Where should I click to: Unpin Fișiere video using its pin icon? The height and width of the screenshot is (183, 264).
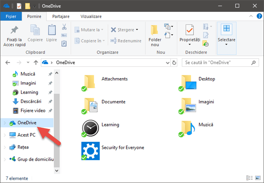(x=50, y=111)
